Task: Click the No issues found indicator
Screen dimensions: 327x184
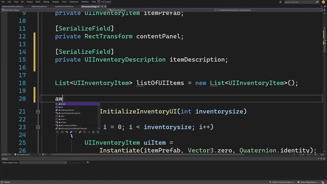Action: [x=22, y=154]
